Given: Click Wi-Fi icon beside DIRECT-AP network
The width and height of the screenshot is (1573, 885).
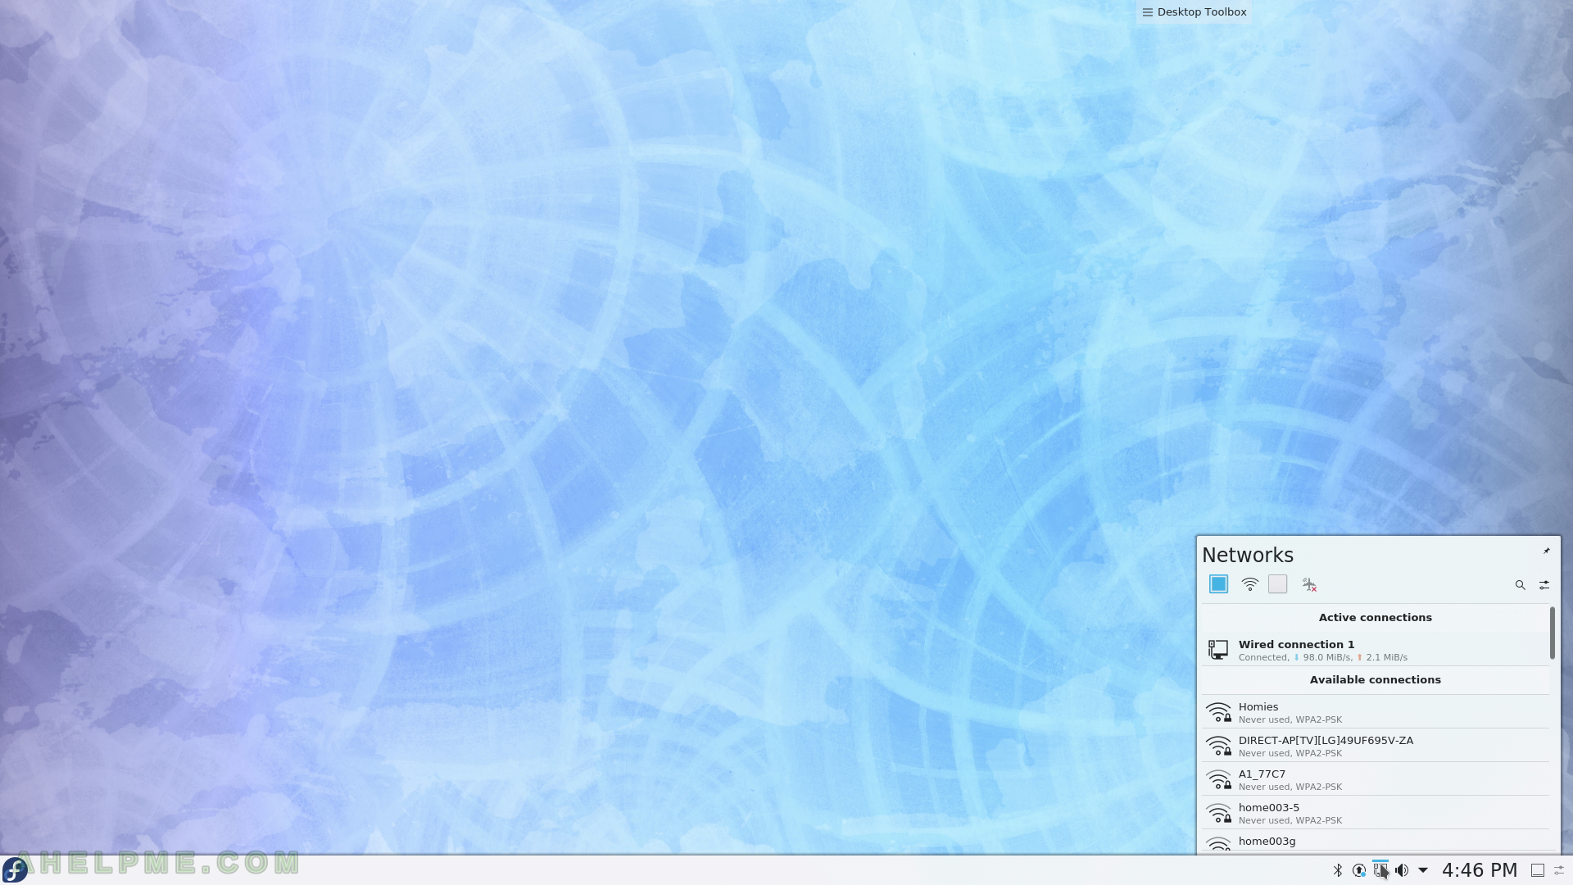Looking at the screenshot, I should 1219,746.
